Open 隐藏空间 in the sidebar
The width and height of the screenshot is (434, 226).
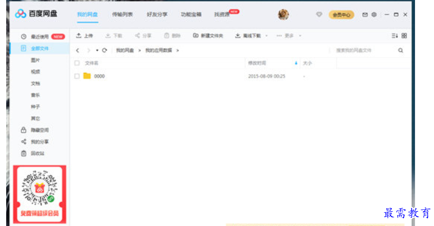point(35,130)
